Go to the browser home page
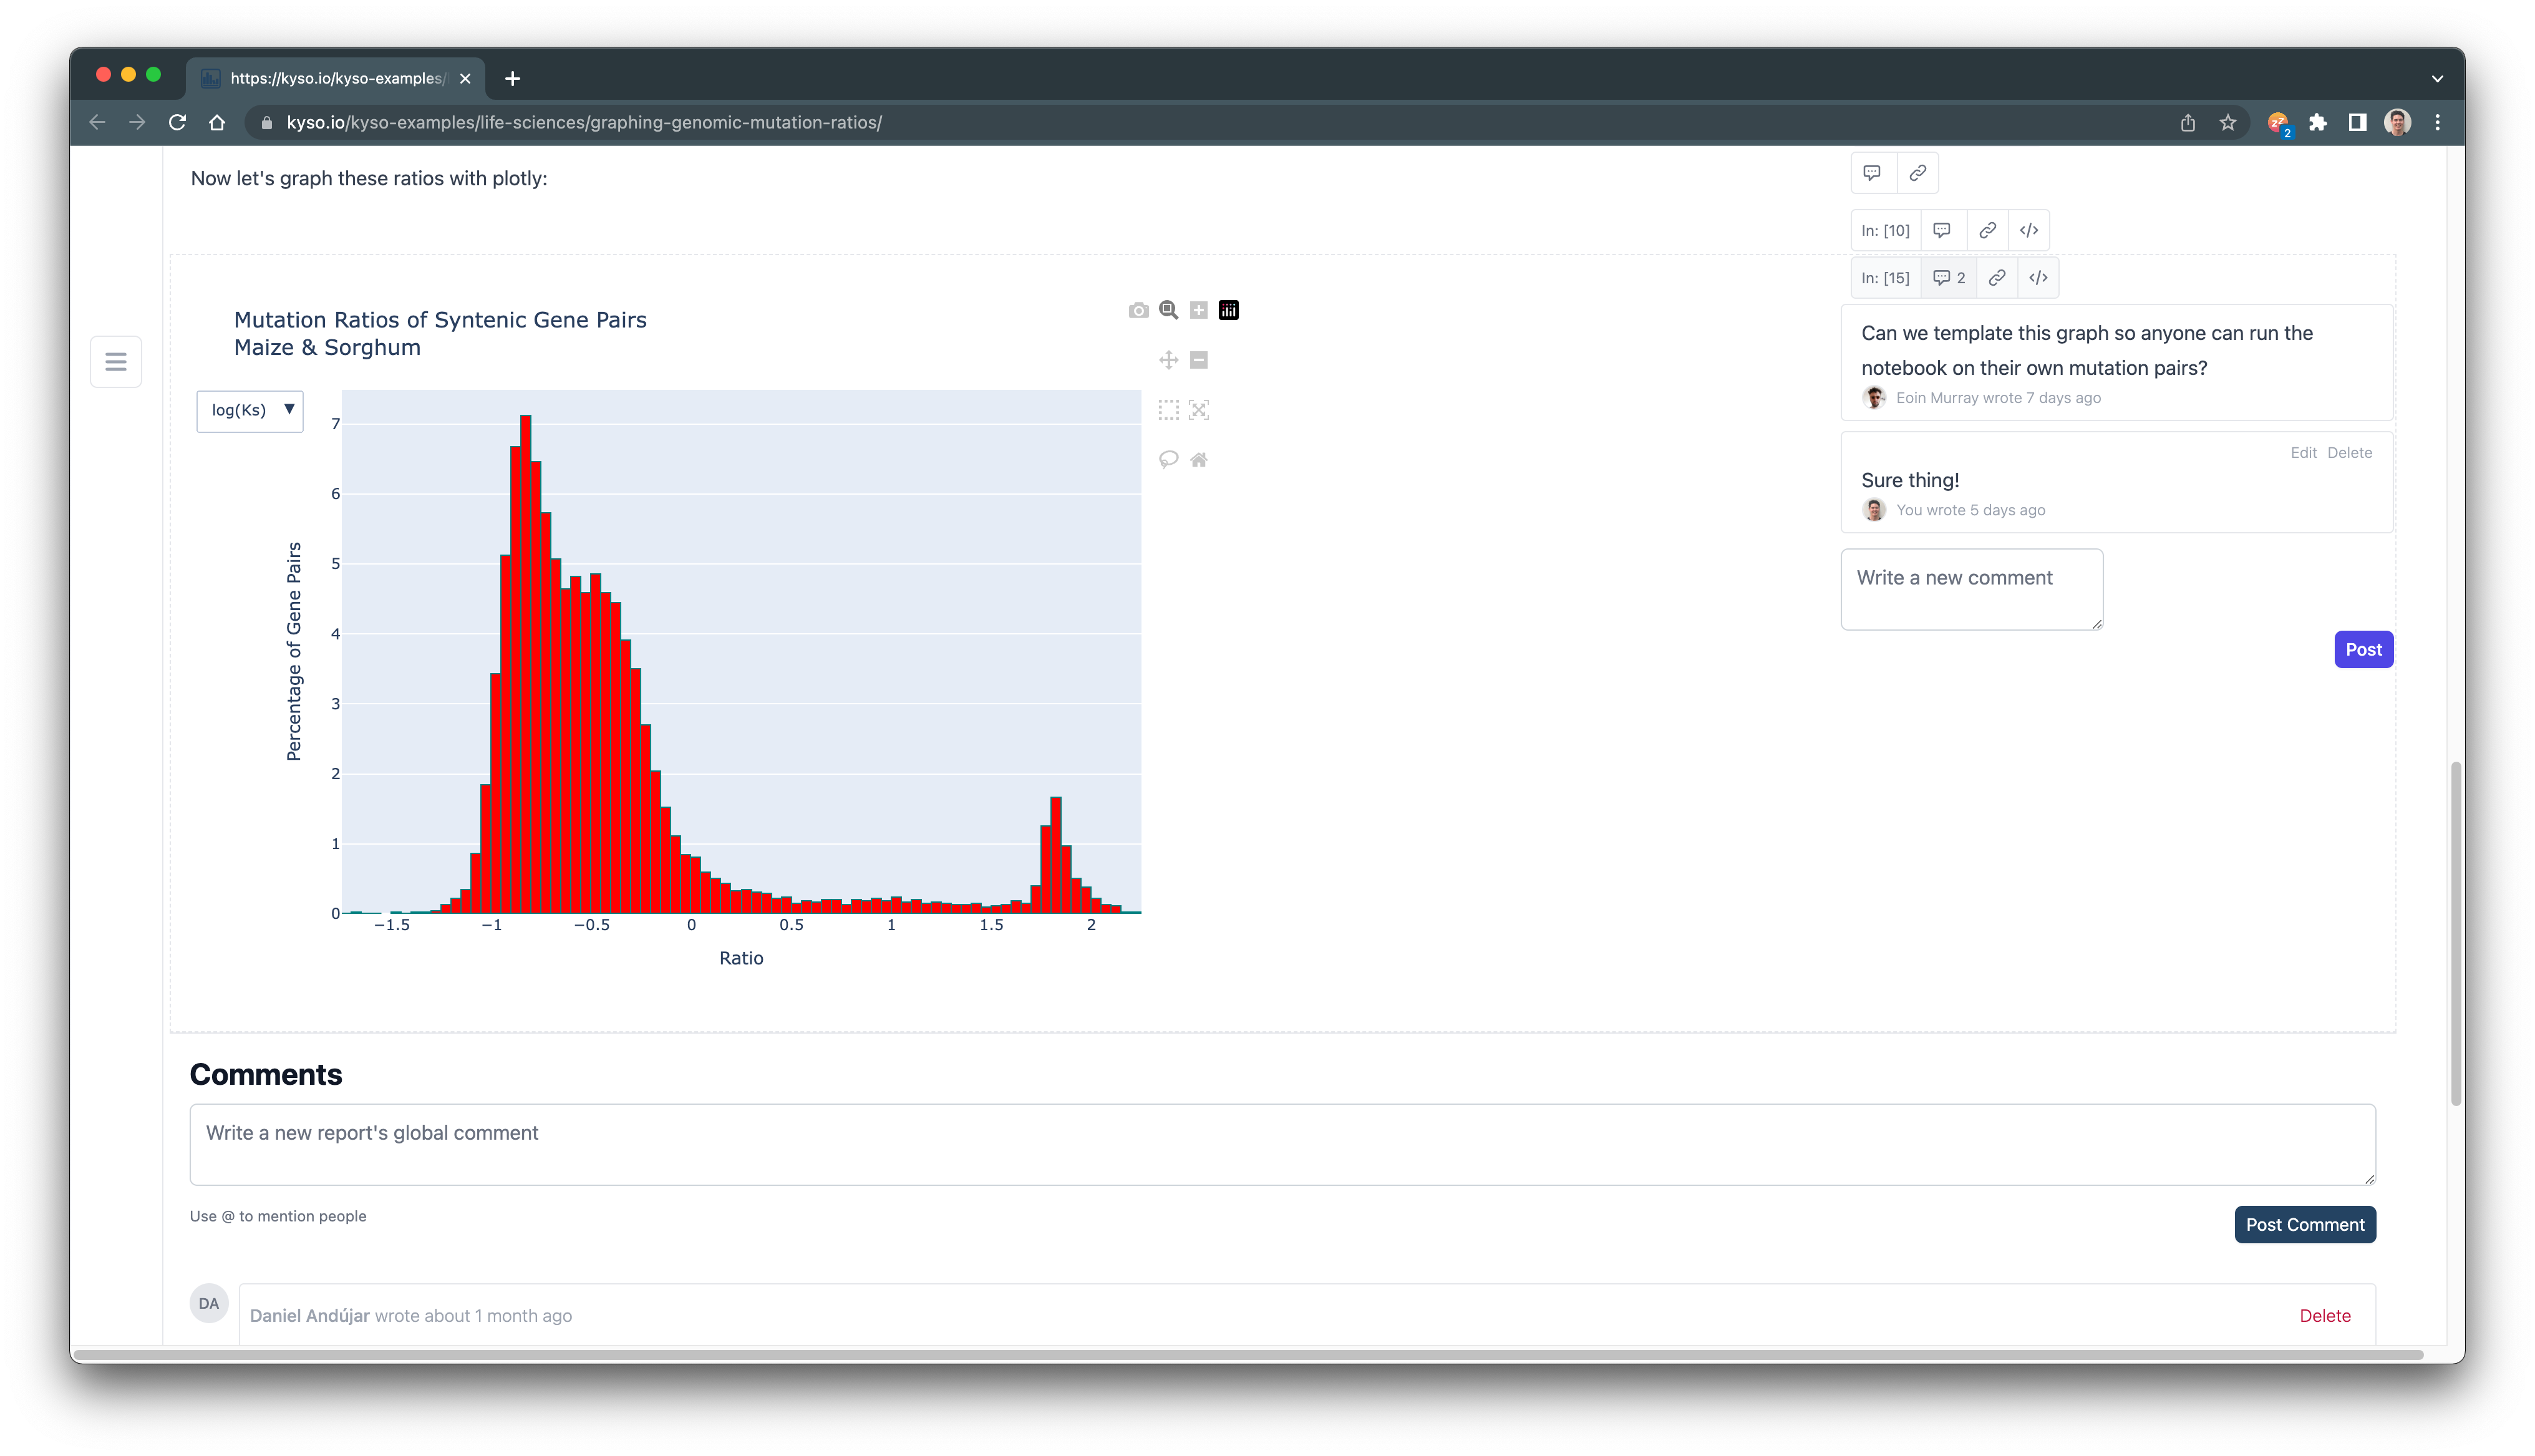This screenshot has height=1456, width=2535. click(217, 122)
